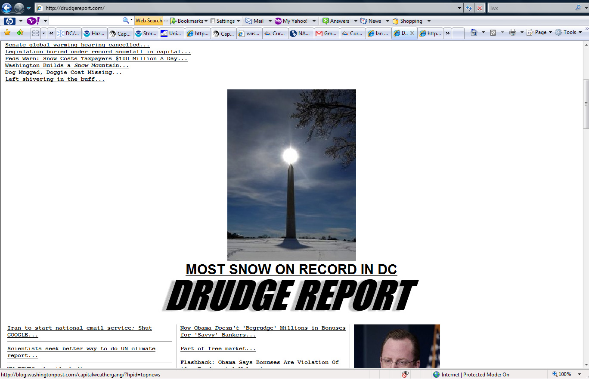Viewport: 589px width, 379px height.
Task: Click the My Yahoo! toolbar button
Action: coord(291,21)
